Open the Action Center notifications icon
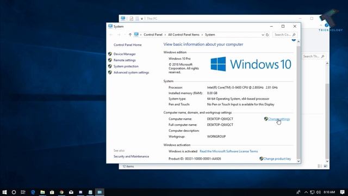 (x=343, y=192)
